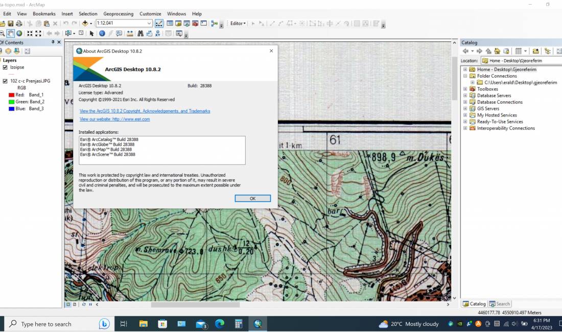Pause map drawing button

tap(90, 304)
